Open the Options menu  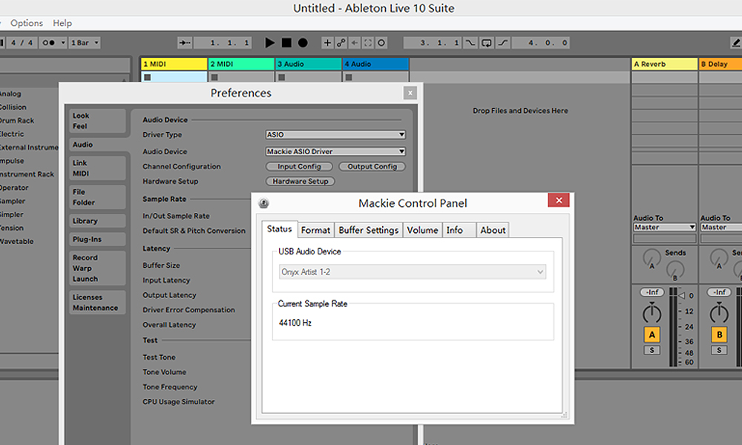click(x=27, y=23)
